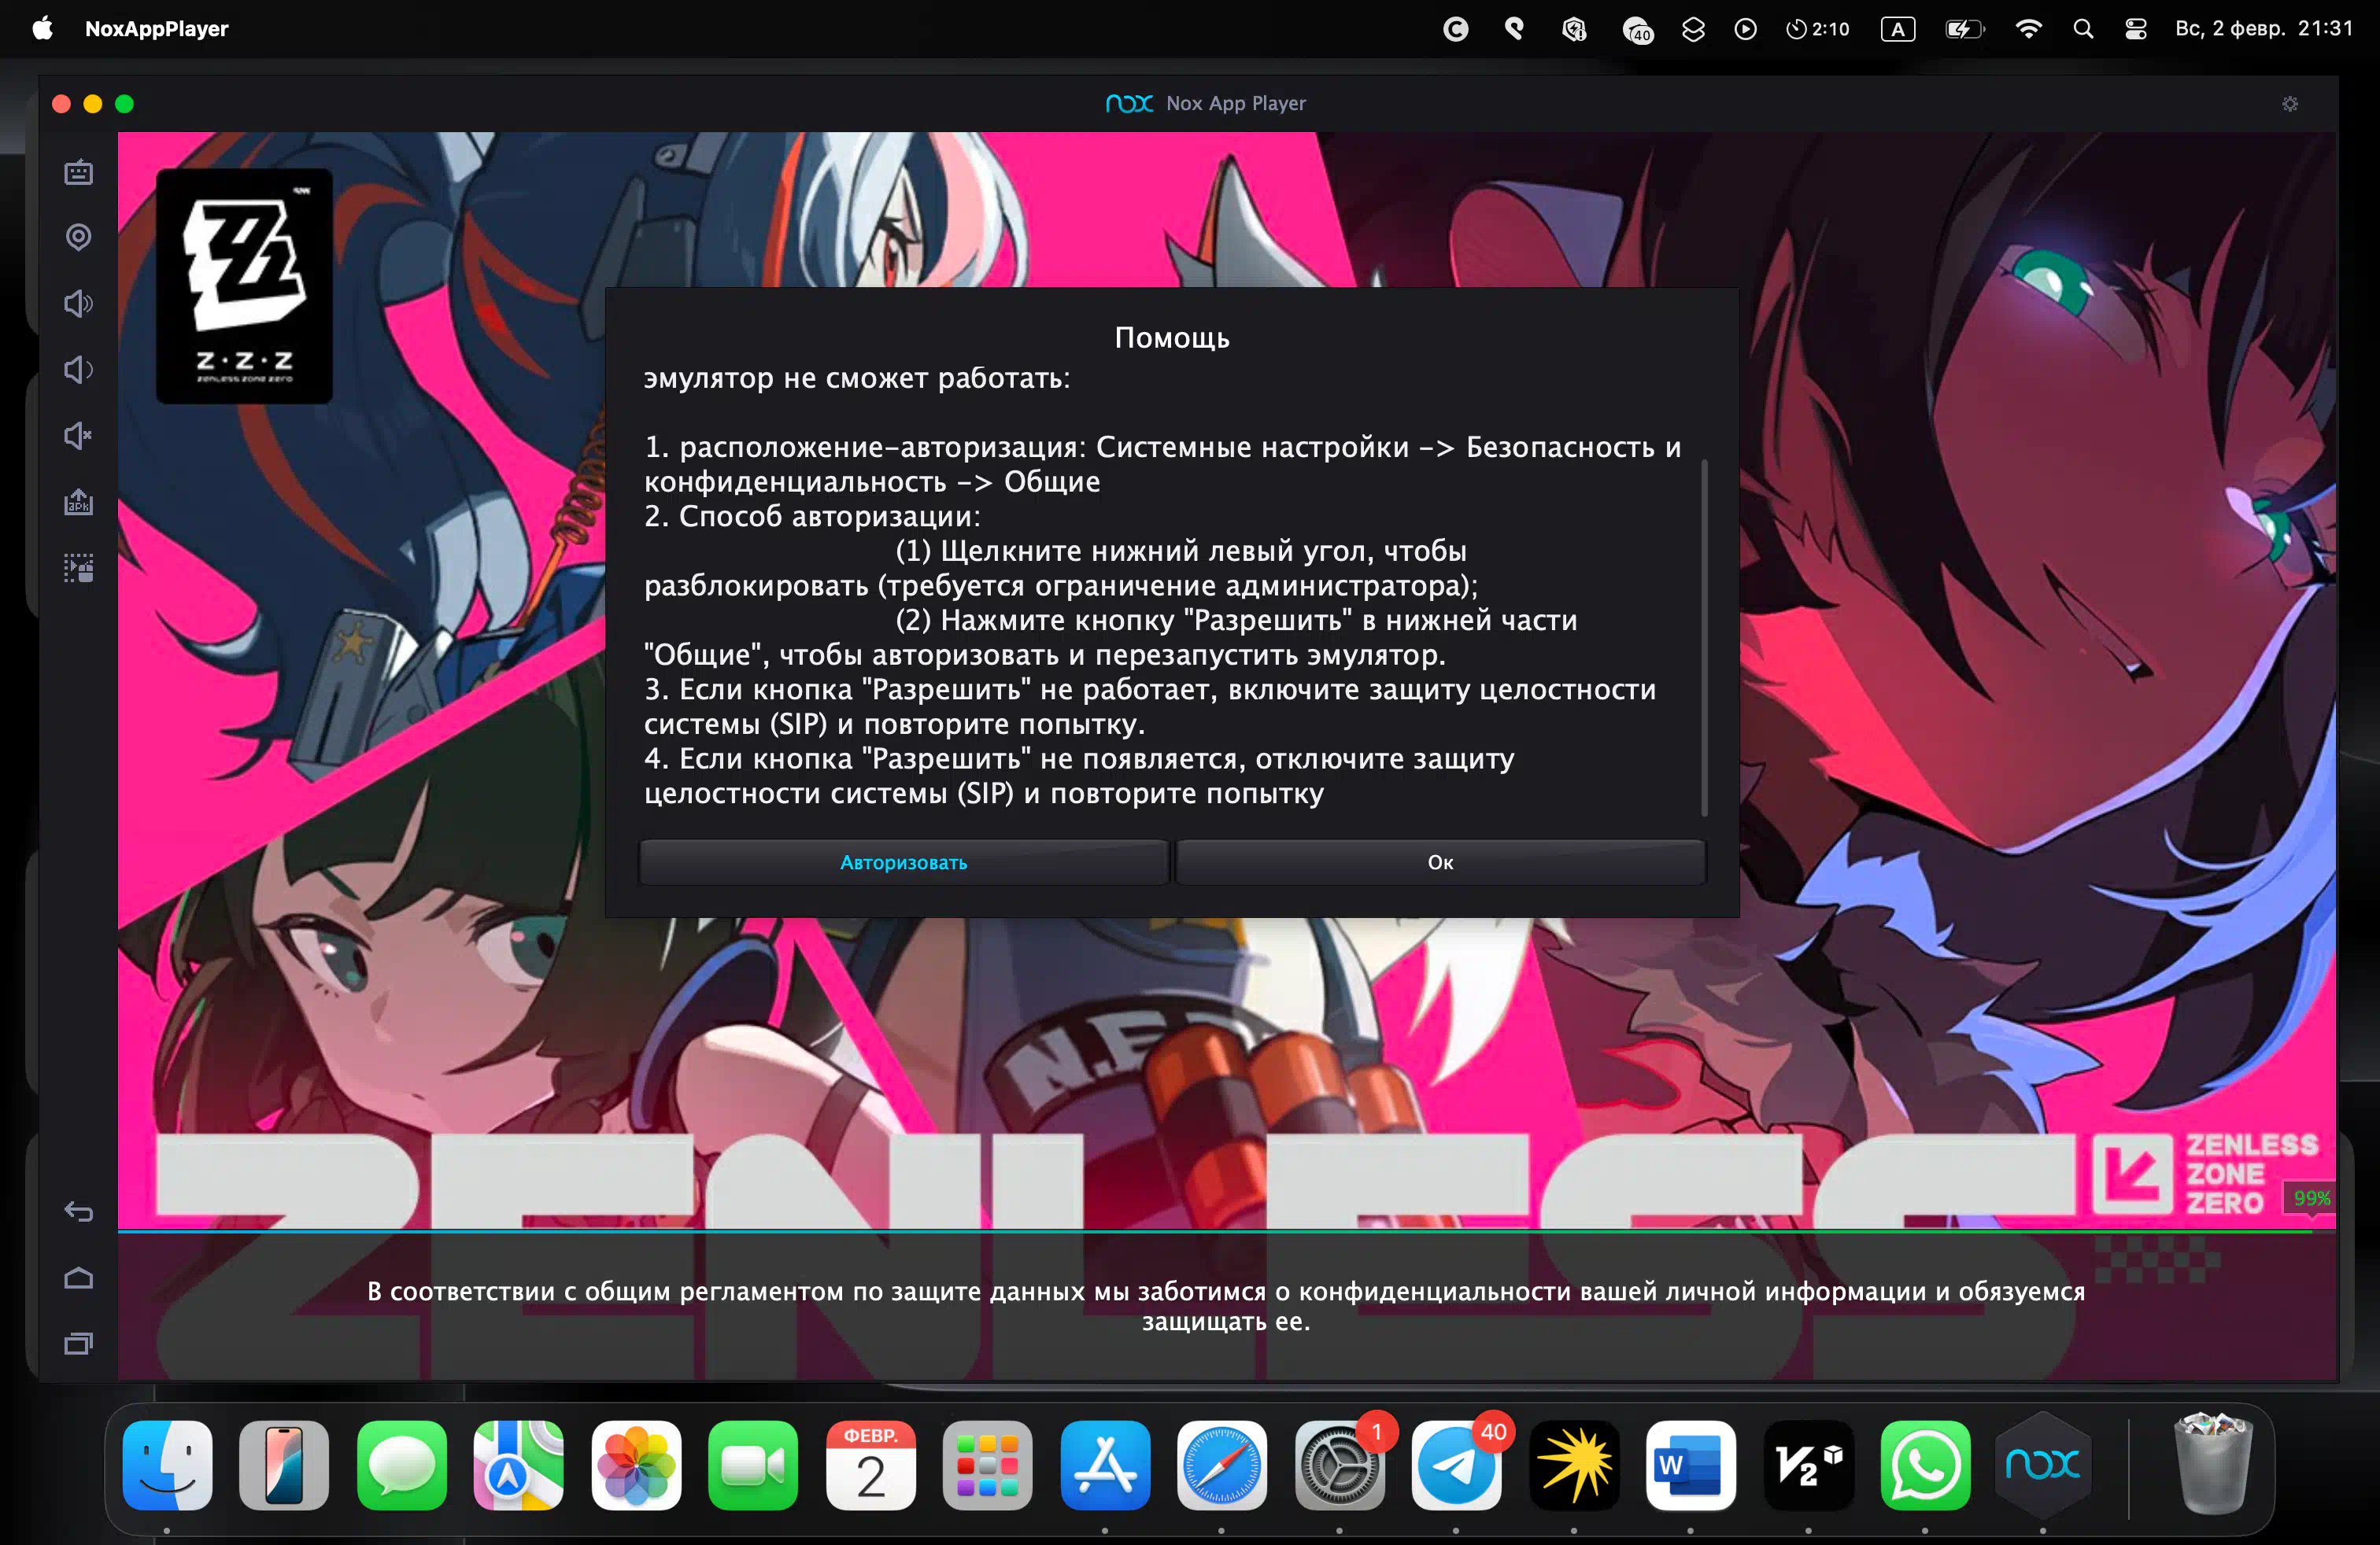This screenshot has width=2380, height=1545.
Task: Click the Ок button in the dialog
Action: pyautogui.click(x=1440, y=862)
